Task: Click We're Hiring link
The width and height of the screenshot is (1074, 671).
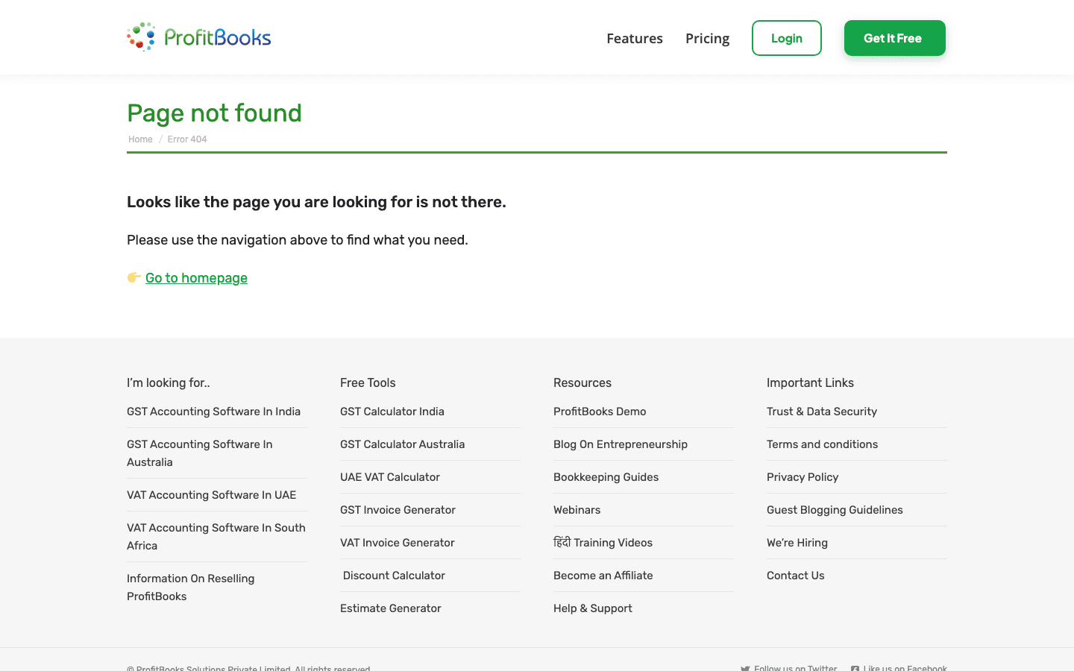Action: pos(797,543)
